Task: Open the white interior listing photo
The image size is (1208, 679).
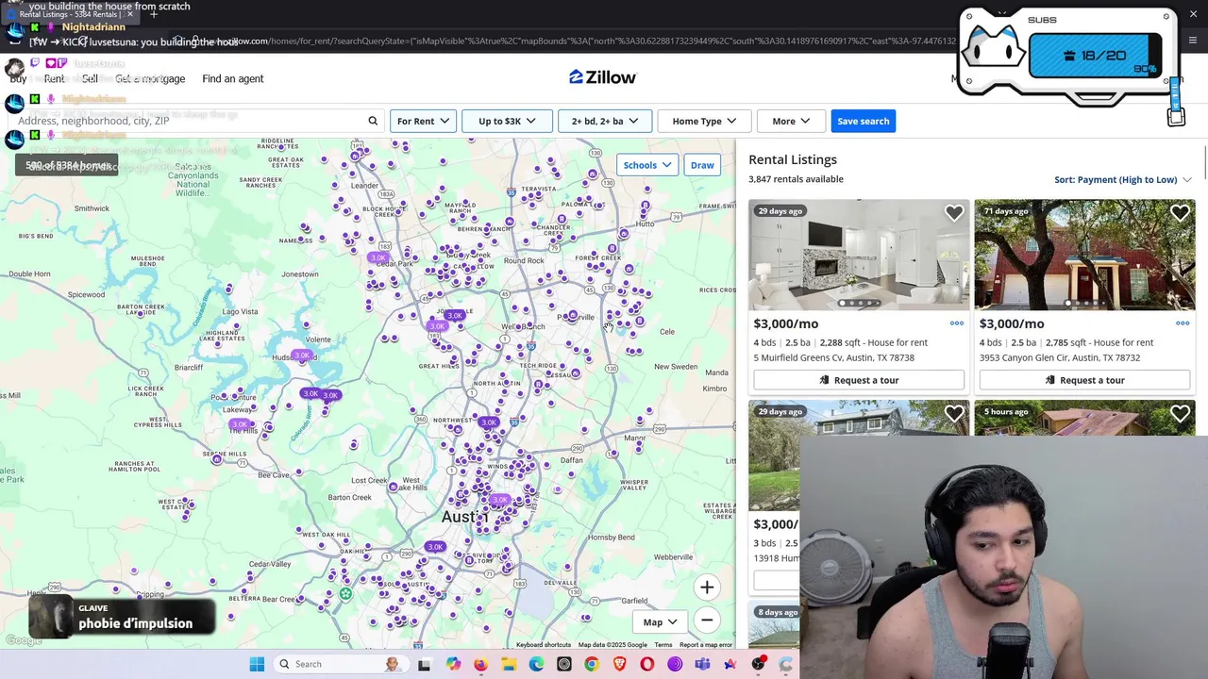Action: pyautogui.click(x=859, y=255)
